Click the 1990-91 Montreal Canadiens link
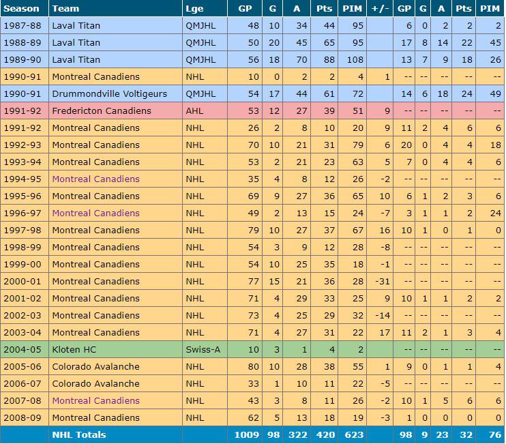The width and height of the screenshot is (506, 444). tap(95, 76)
